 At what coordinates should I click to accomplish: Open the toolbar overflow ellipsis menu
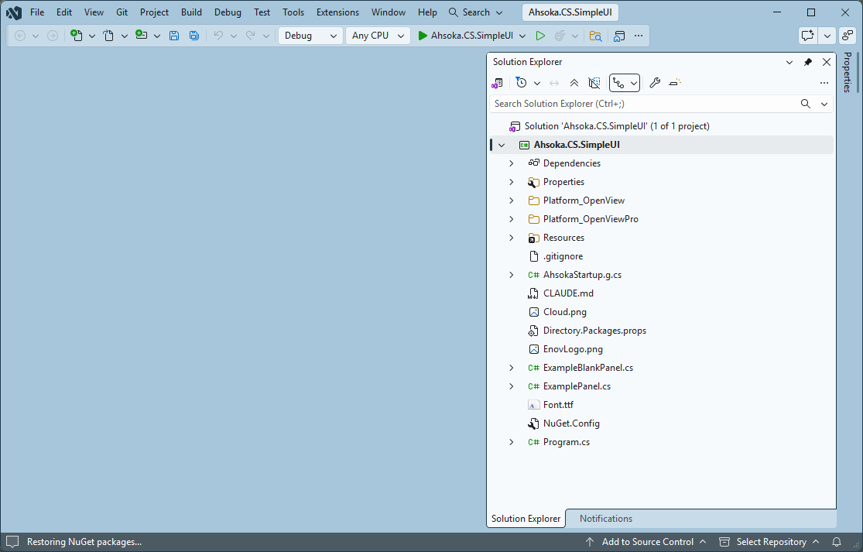639,36
